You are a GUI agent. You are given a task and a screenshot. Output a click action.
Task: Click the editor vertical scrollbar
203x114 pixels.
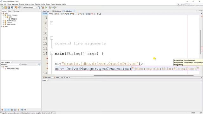[x=200, y=42]
